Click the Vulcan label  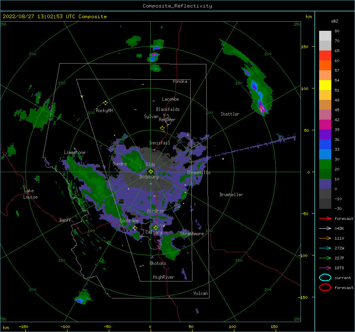pos(201,293)
